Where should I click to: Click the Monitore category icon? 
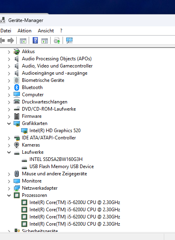(16, 181)
